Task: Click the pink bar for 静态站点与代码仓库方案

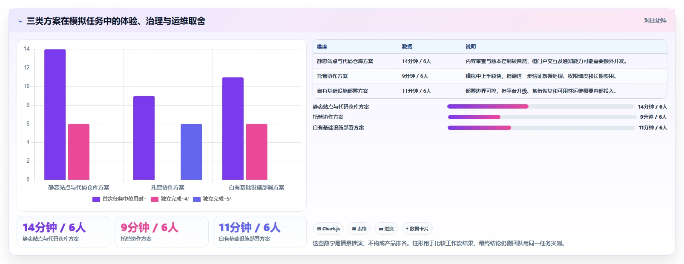Action: pos(79,152)
